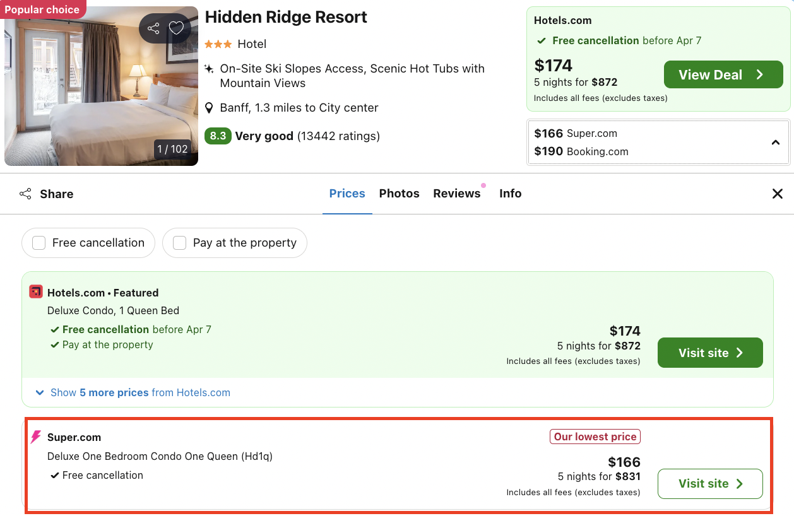The height and width of the screenshot is (516, 794).
Task: Collapse the alternative prices panel with the chevron
Action: [776, 142]
